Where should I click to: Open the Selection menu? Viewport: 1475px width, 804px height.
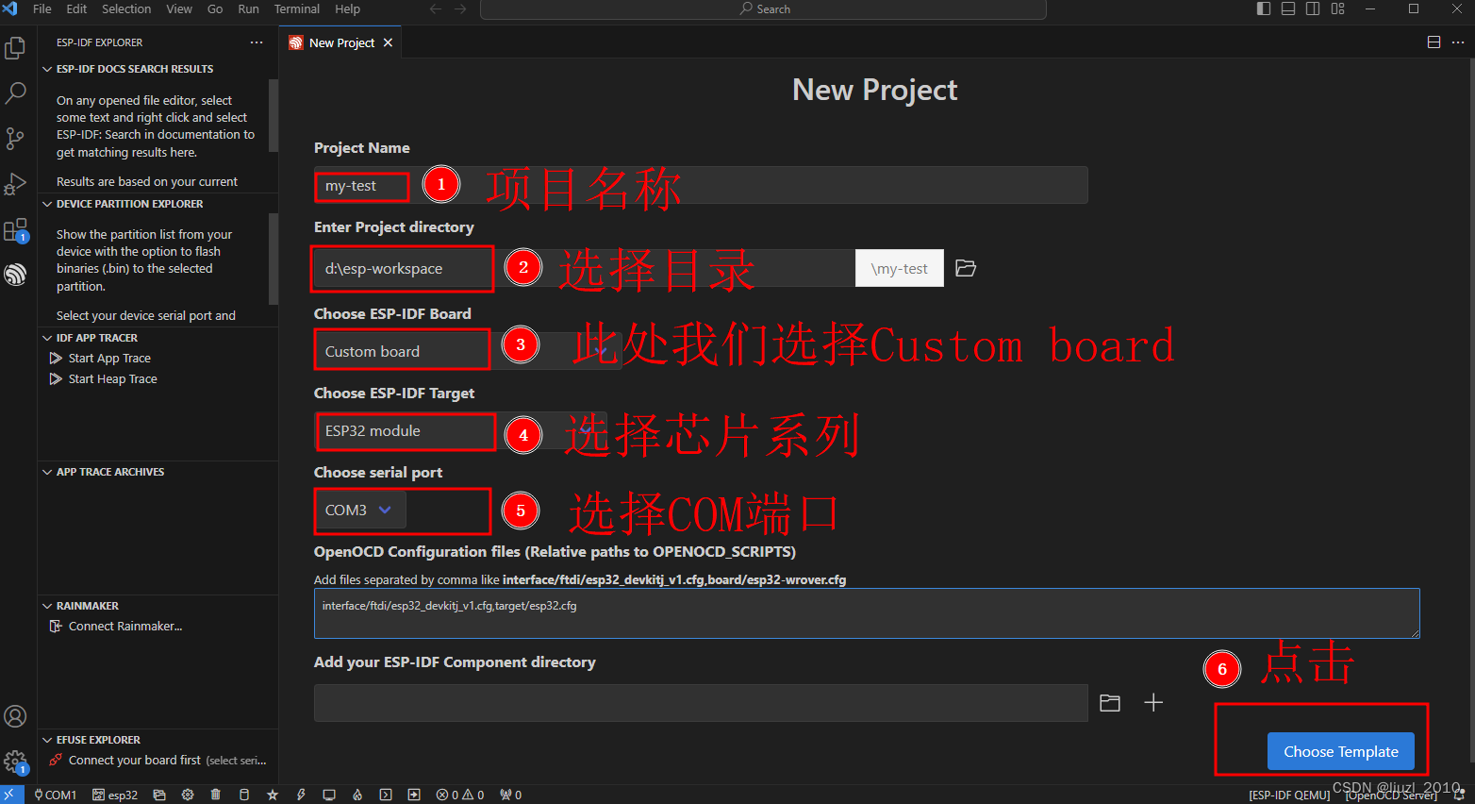click(x=126, y=8)
